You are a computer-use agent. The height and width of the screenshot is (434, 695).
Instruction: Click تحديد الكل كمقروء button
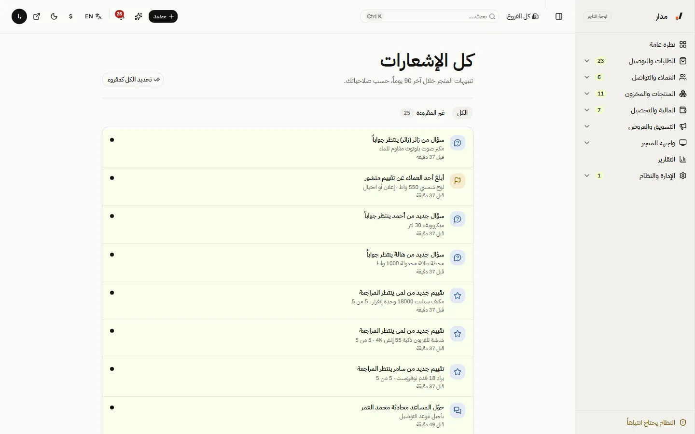(133, 80)
